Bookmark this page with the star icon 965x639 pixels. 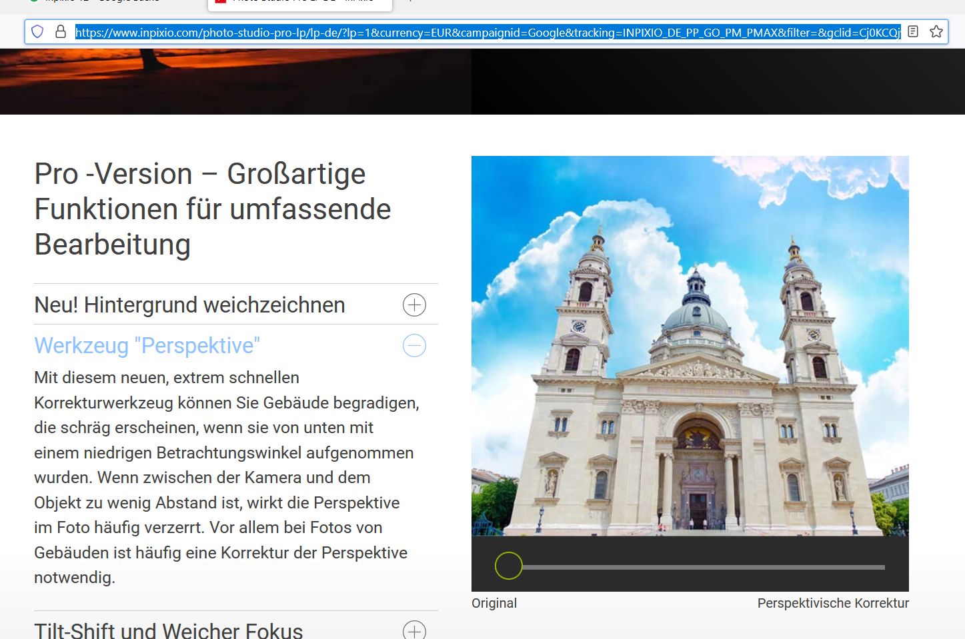click(936, 31)
